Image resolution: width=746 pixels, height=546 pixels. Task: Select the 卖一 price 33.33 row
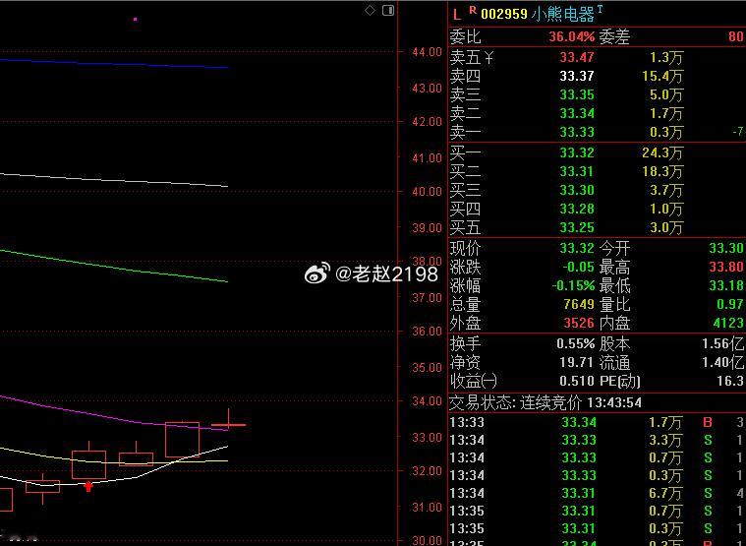click(597, 133)
